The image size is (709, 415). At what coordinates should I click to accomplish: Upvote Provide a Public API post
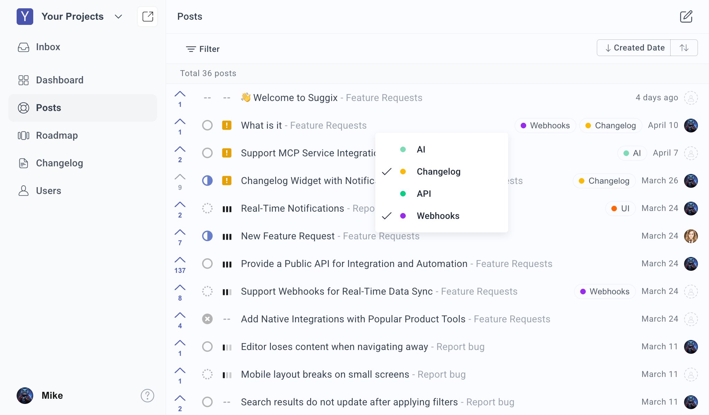tap(180, 265)
